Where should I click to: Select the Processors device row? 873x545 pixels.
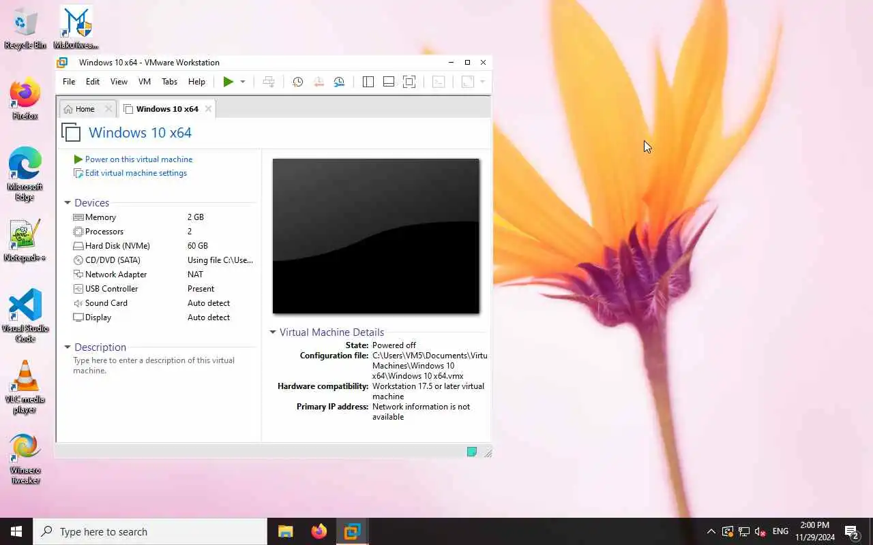(163, 232)
